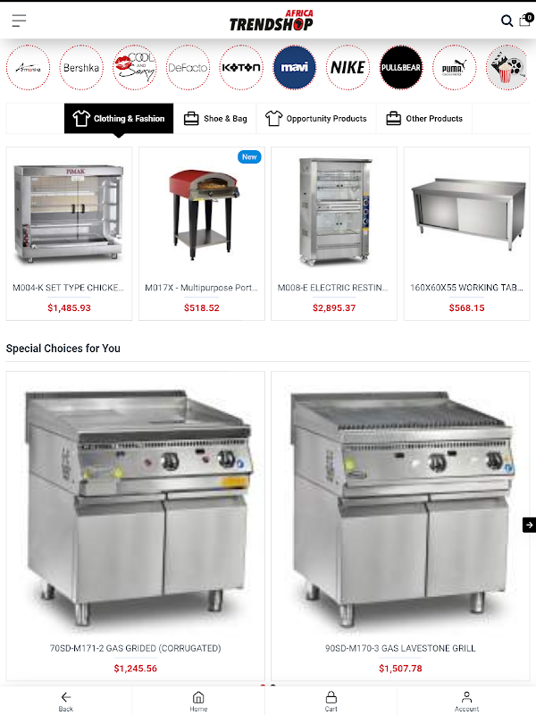
Task: Go to Home in bottom navigation
Action: (x=198, y=702)
